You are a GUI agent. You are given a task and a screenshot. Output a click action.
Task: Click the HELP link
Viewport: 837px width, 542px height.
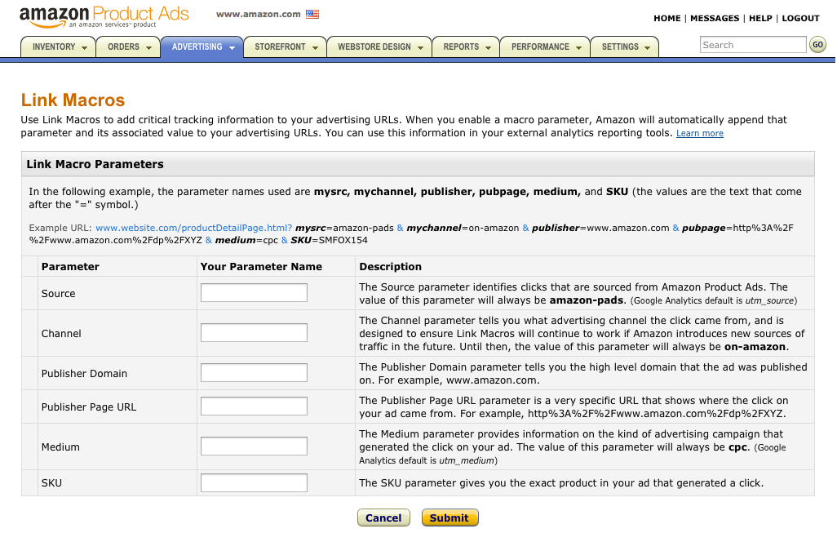pyautogui.click(x=760, y=18)
